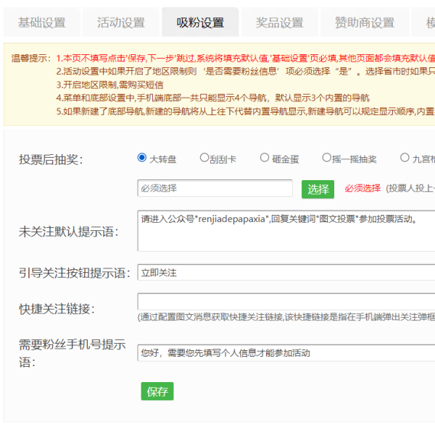Open the 赞助商设置 tab
435x424 pixels.
click(364, 22)
